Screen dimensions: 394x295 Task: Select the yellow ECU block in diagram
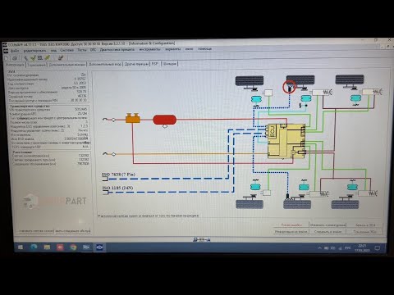pyautogui.click(x=286, y=141)
